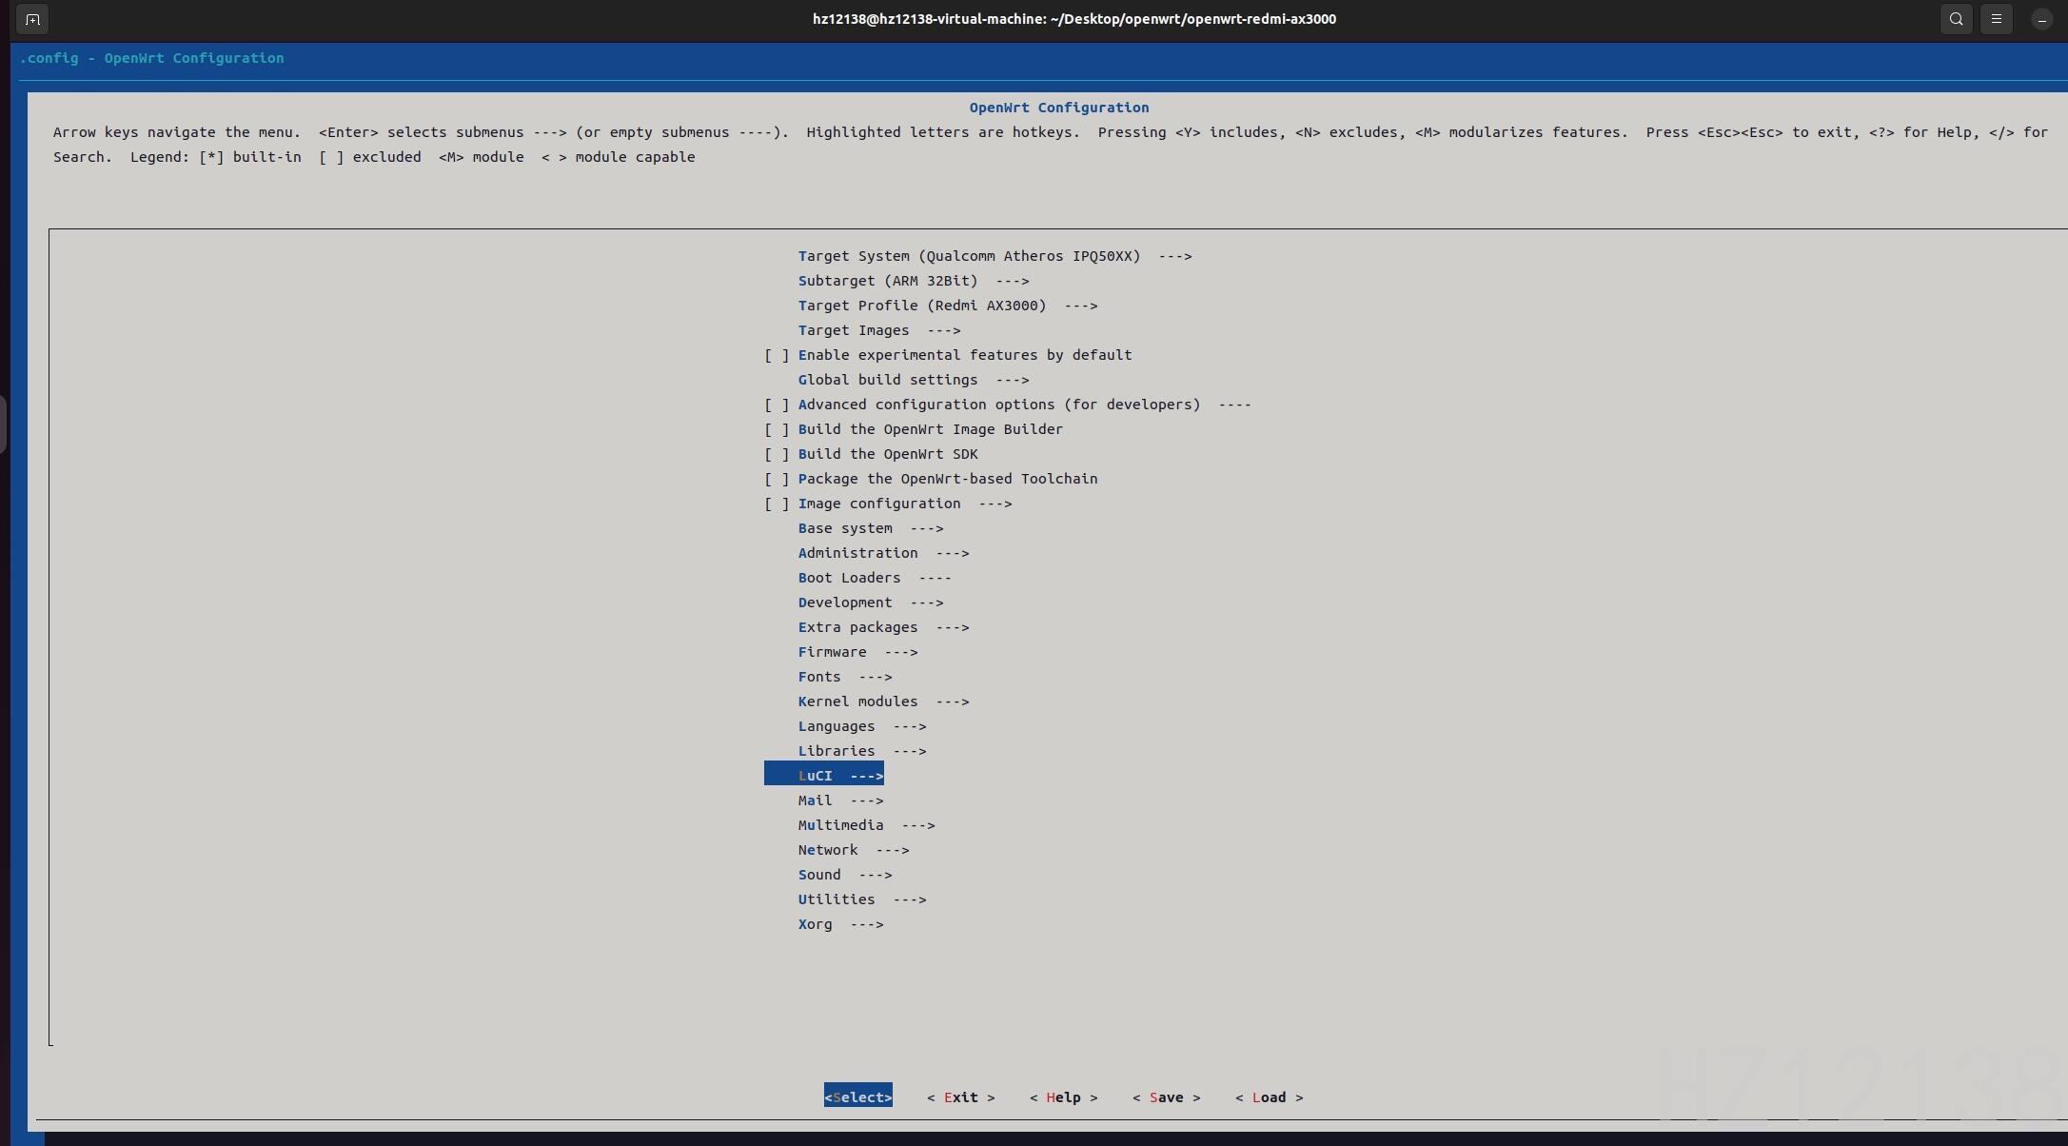Click the centered 'OpenWrt Configuration' dialog title

coord(1059,108)
